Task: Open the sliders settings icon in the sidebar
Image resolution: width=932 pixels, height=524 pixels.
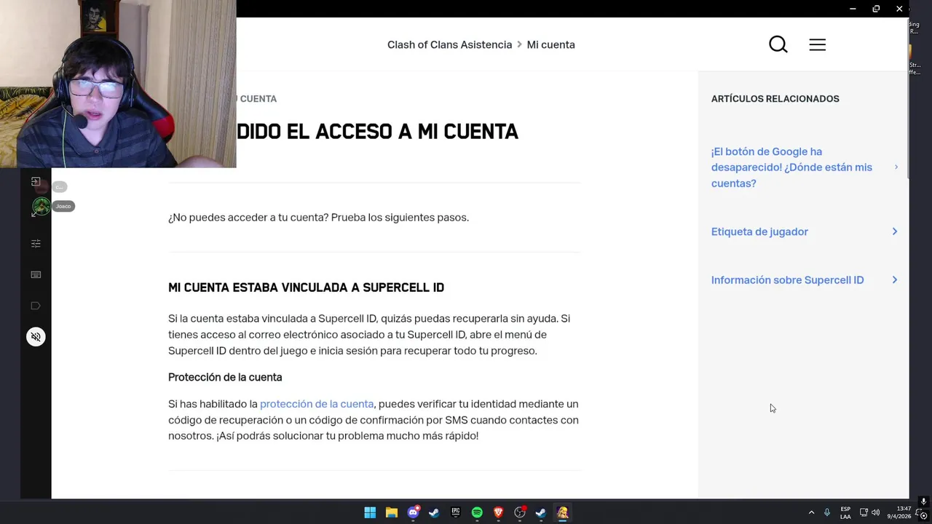Action: (x=36, y=244)
